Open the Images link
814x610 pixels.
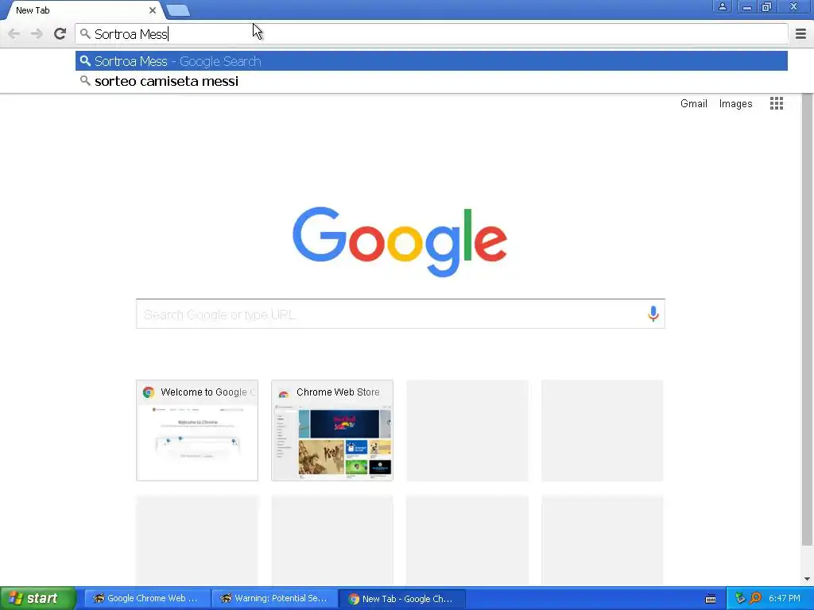[735, 104]
